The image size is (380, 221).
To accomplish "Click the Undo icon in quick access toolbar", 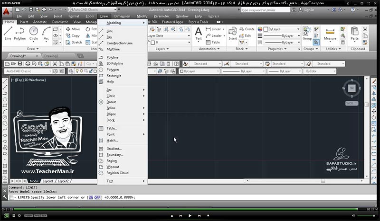I will click(50, 9).
